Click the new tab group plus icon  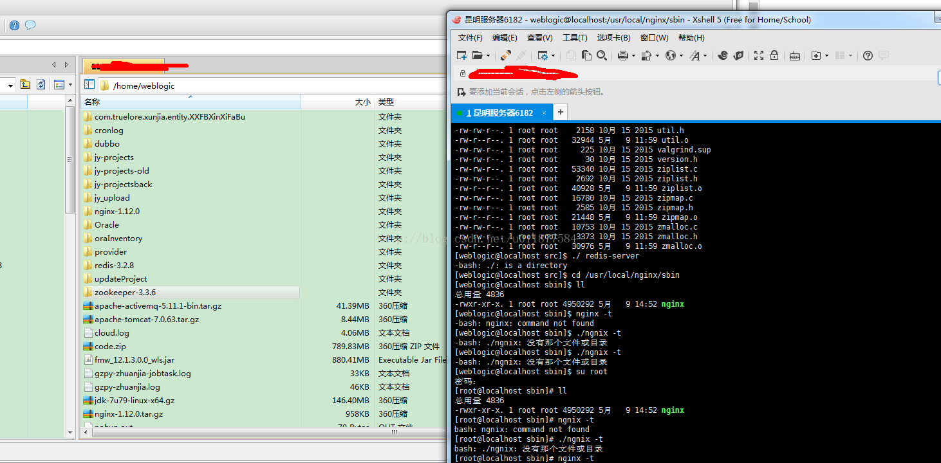815,56
